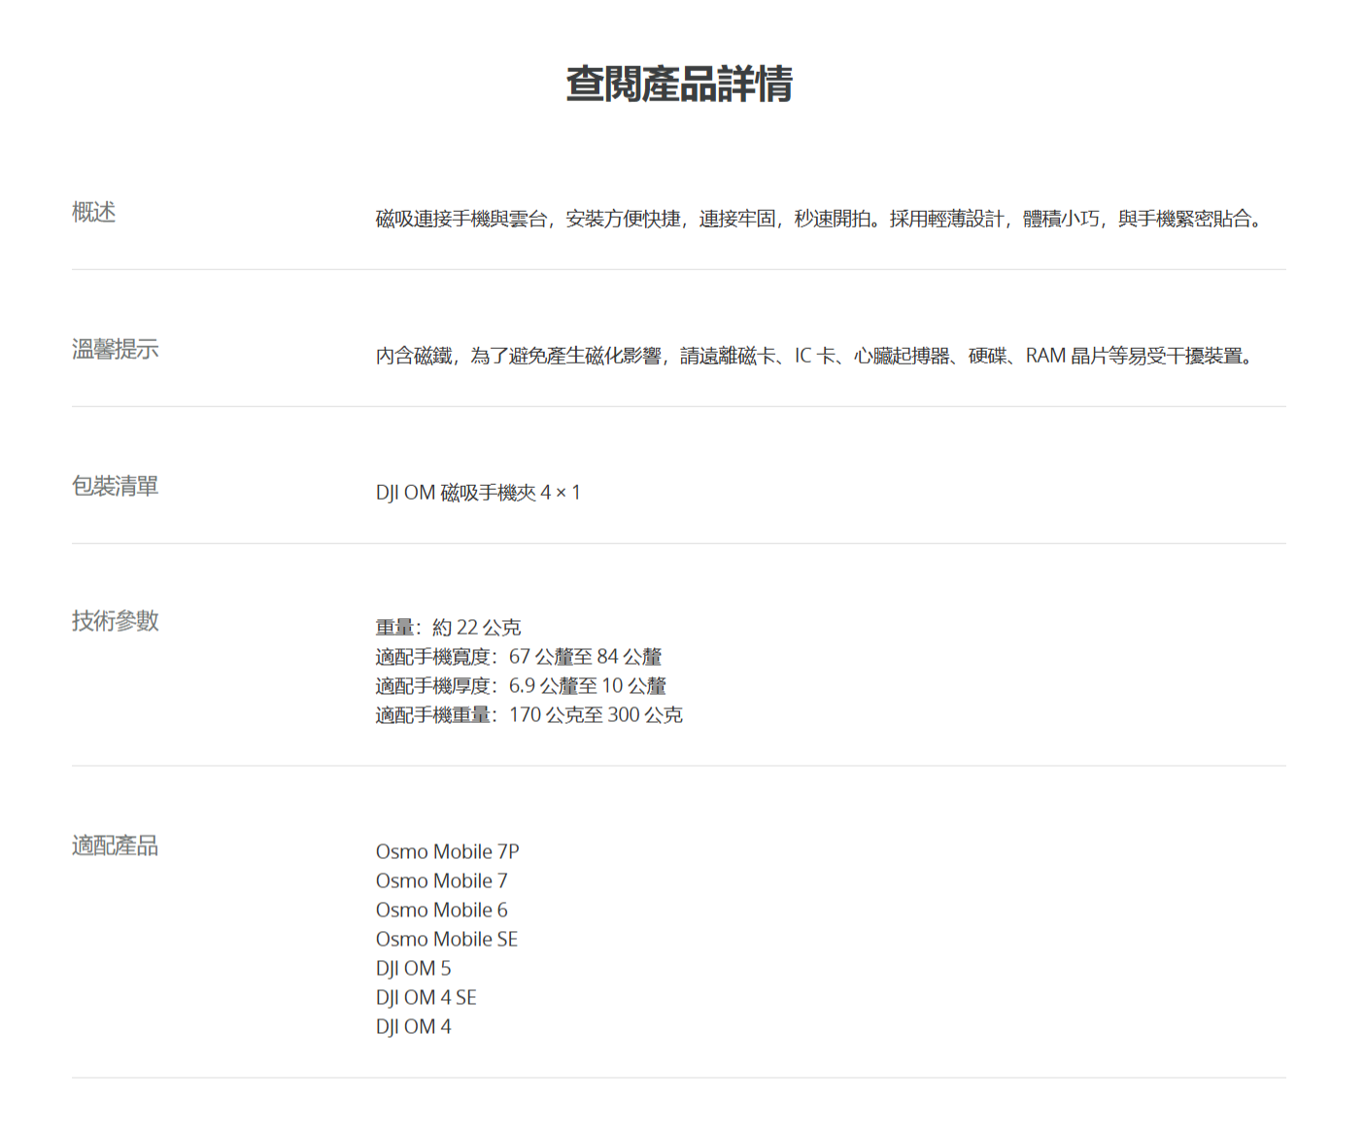This screenshot has width=1364, height=1137.
Task: Select the 技術參數 section label
Action: pos(115,621)
